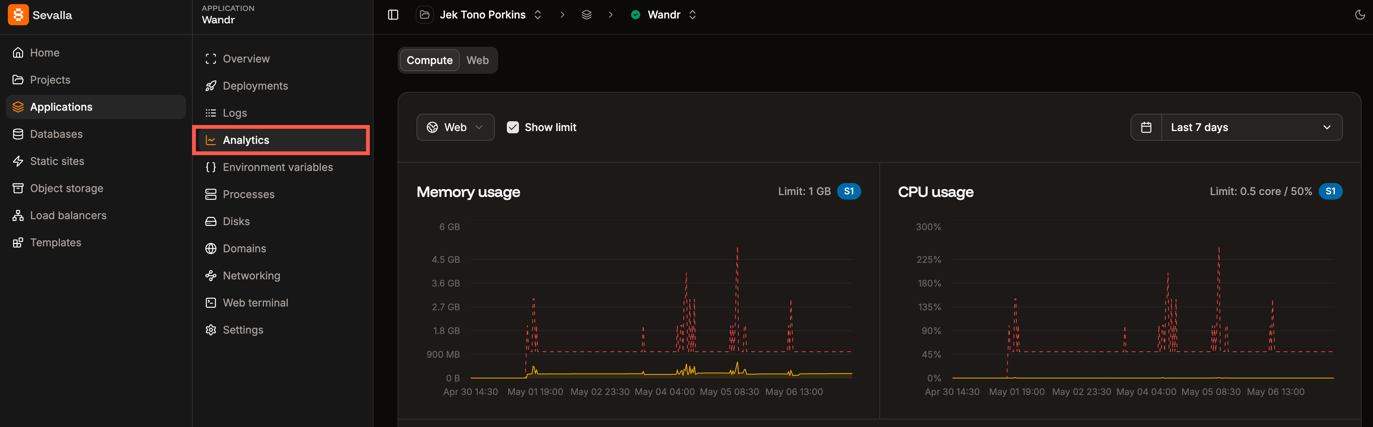Open the Analytics page
The width and height of the screenshot is (1373, 427).
(282, 141)
